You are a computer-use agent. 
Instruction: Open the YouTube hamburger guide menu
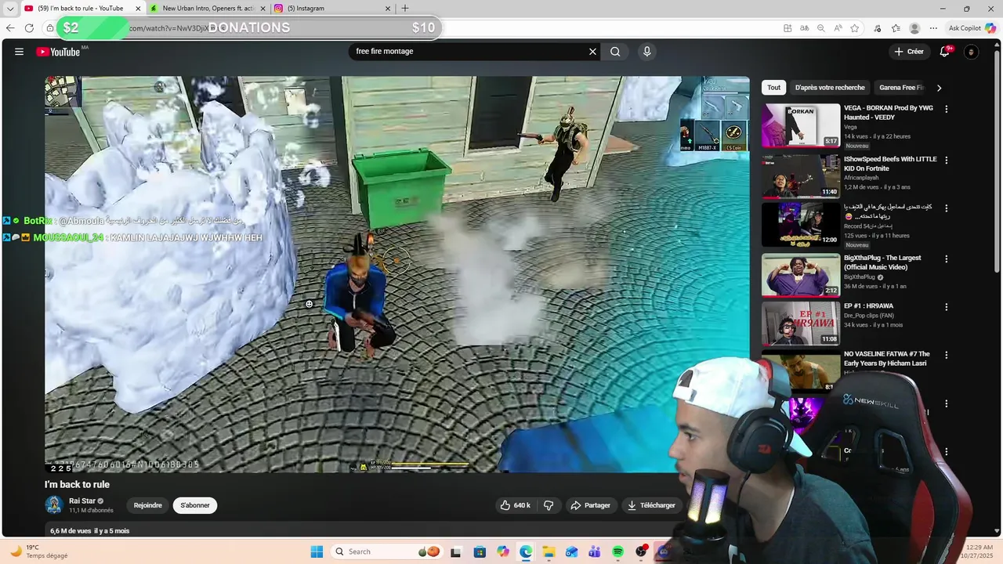click(19, 52)
